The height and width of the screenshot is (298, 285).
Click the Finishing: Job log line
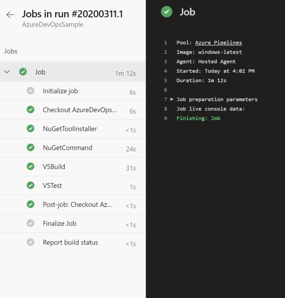point(198,118)
